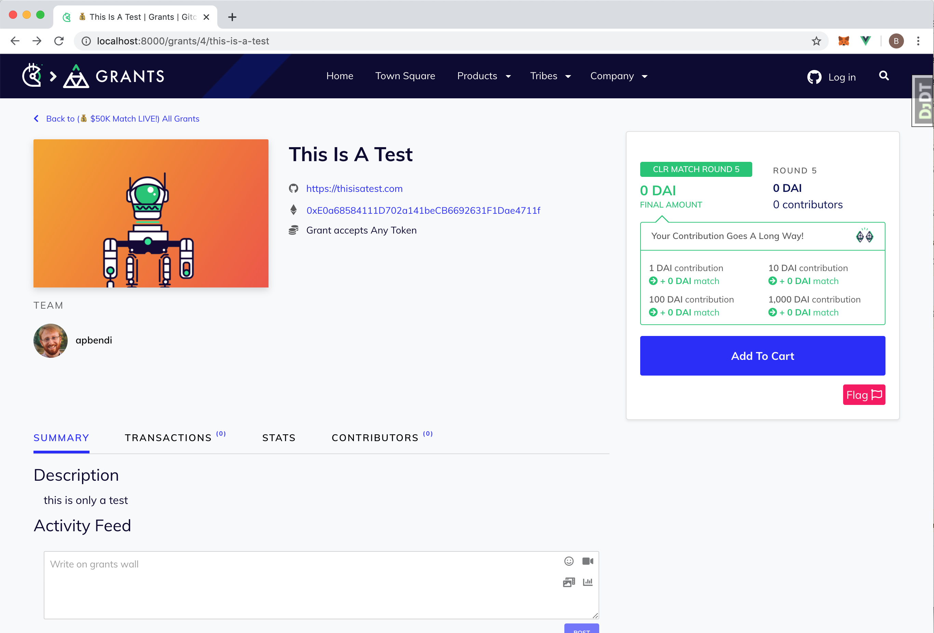Click the video camera icon in activity feed
The width and height of the screenshot is (934, 633).
588,561
